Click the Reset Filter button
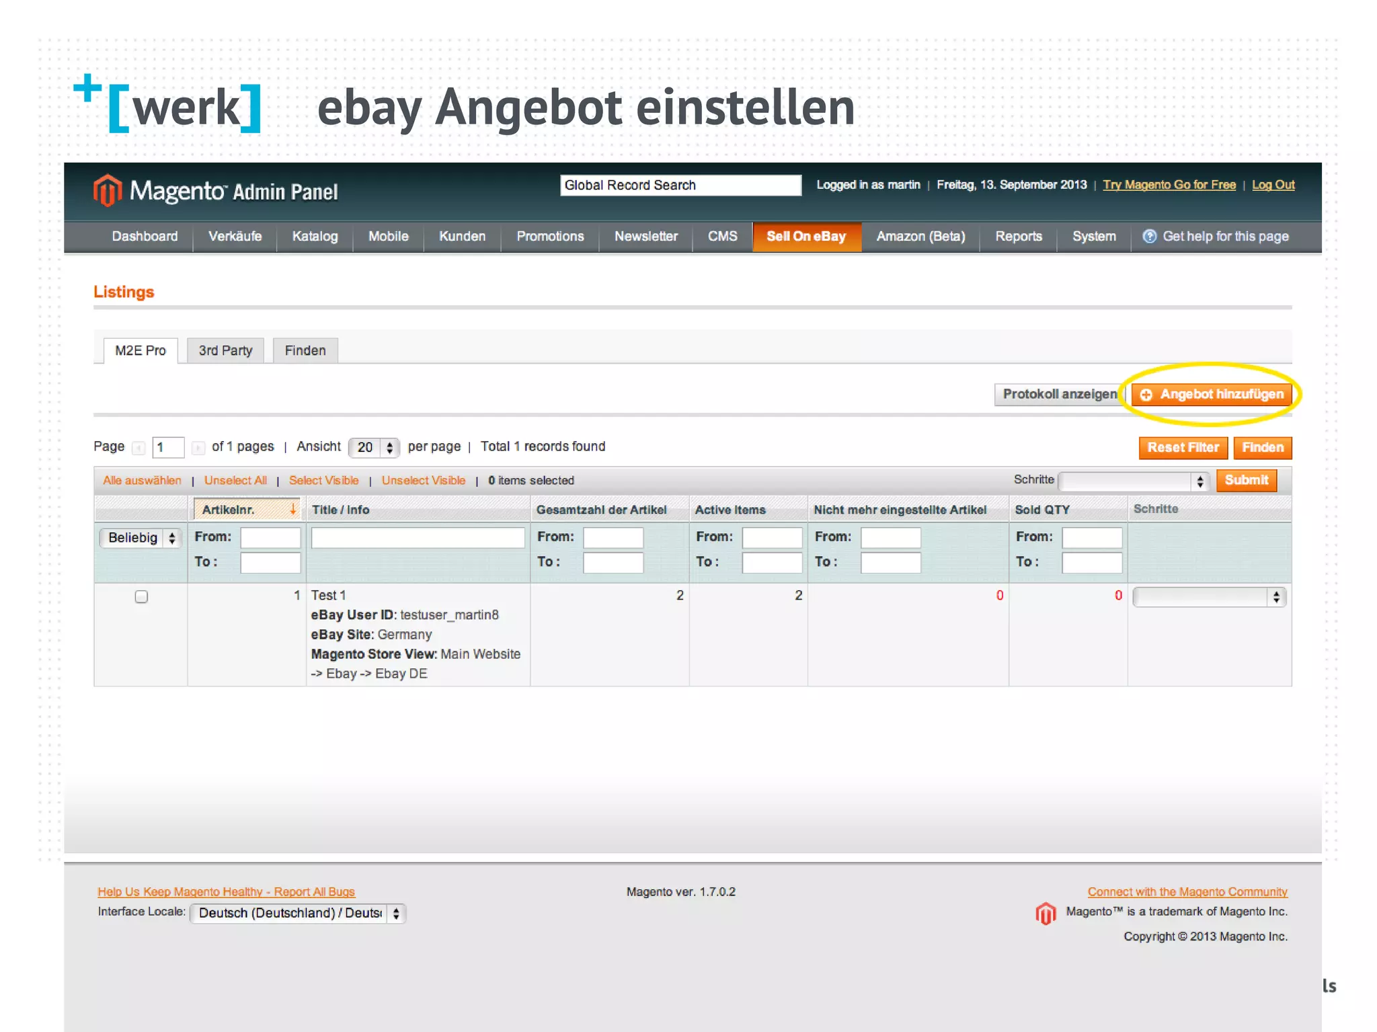The width and height of the screenshot is (1377, 1032). coord(1183,448)
